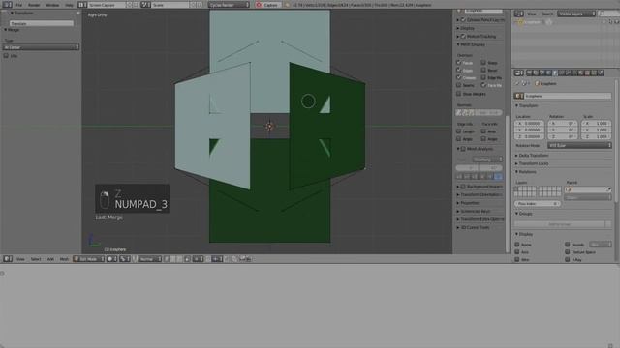Toggle the Bevel overlay checkbox
The height and width of the screenshot is (348, 620).
coord(483,70)
